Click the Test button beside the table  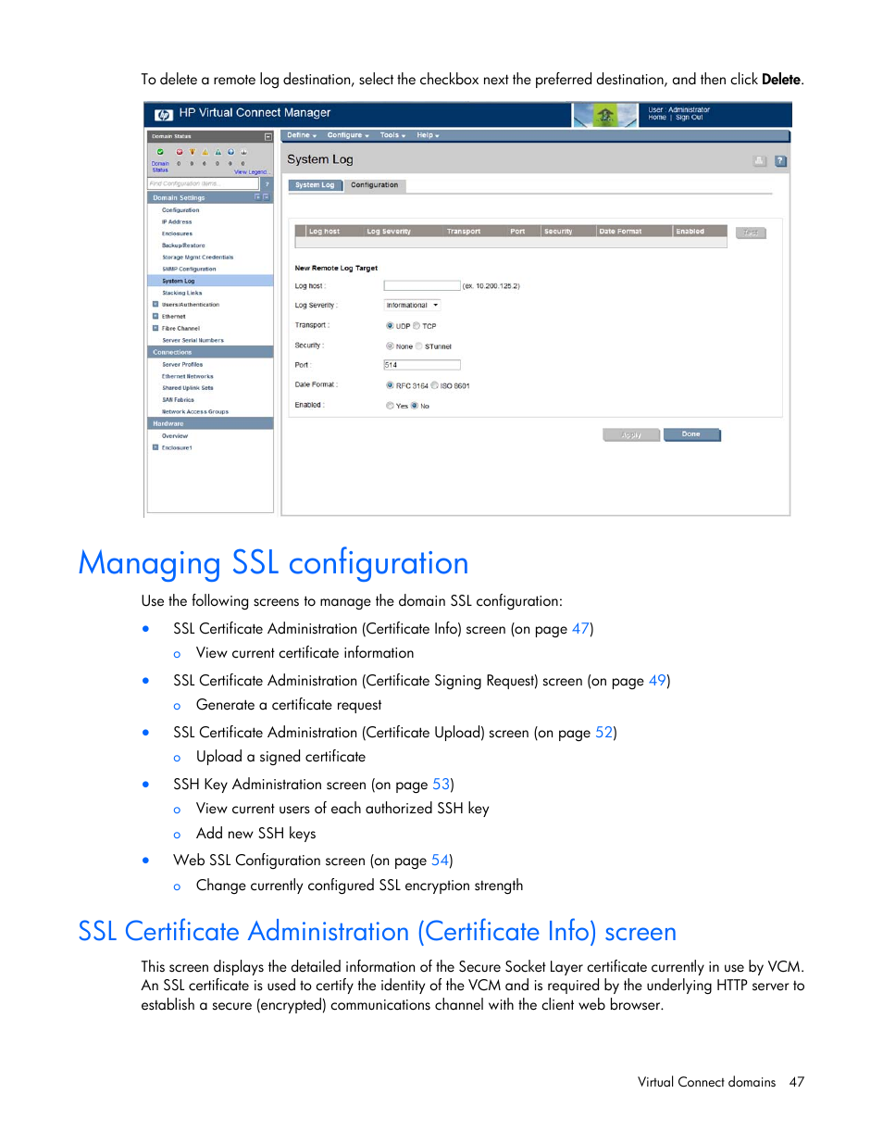pyautogui.click(x=751, y=233)
